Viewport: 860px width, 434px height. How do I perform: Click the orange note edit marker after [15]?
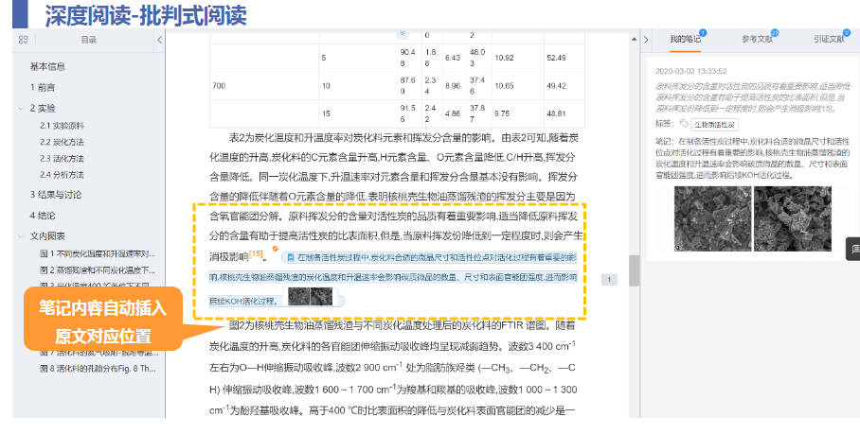coord(275,248)
